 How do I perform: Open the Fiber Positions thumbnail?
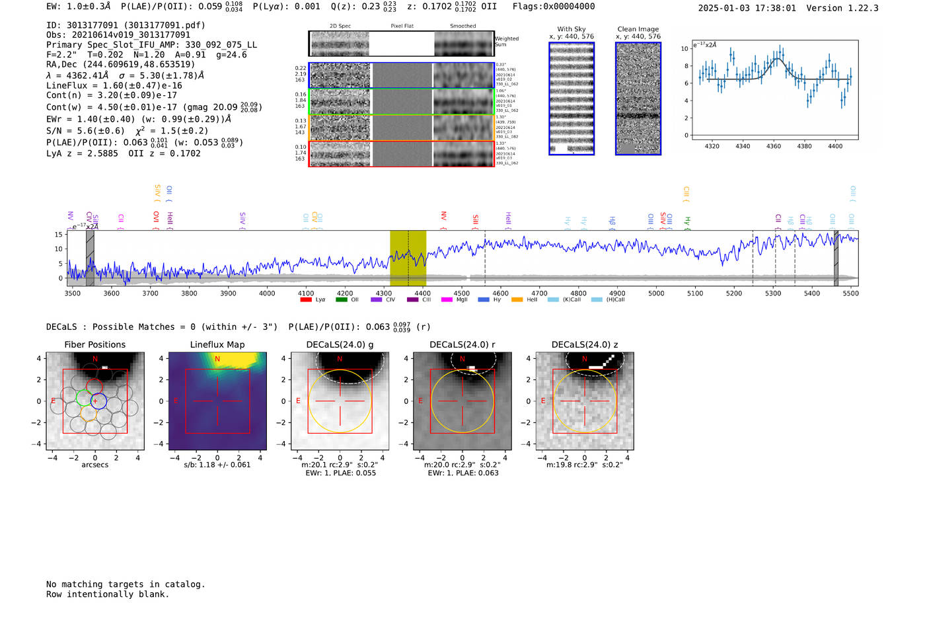click(95, 401)
